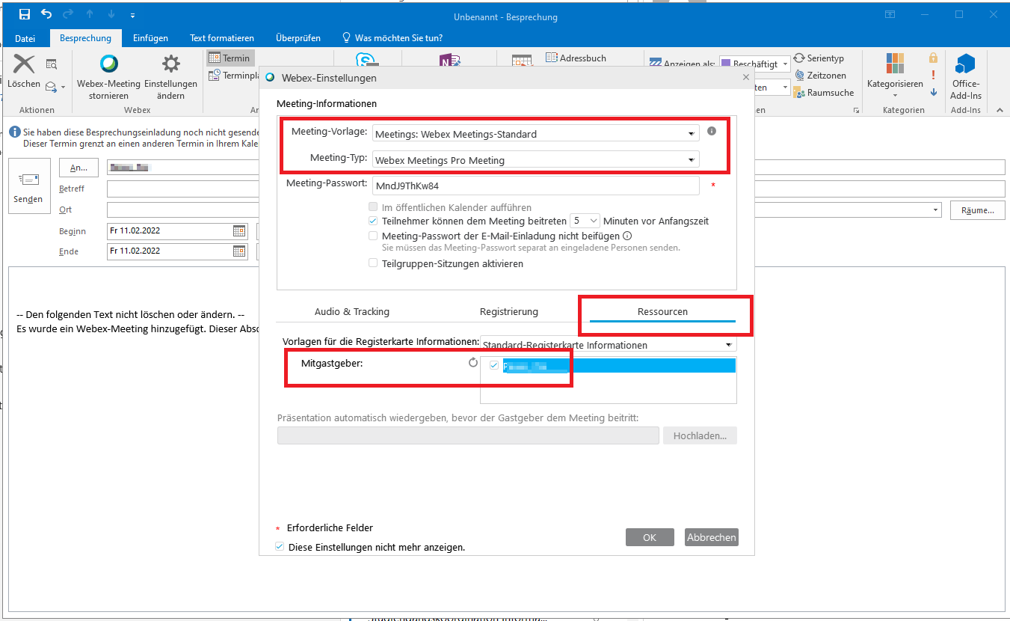The height and width of the screenshot is (621, 1010).
Task: Open the Terminplanung view
Action: (x=233, y=76)
